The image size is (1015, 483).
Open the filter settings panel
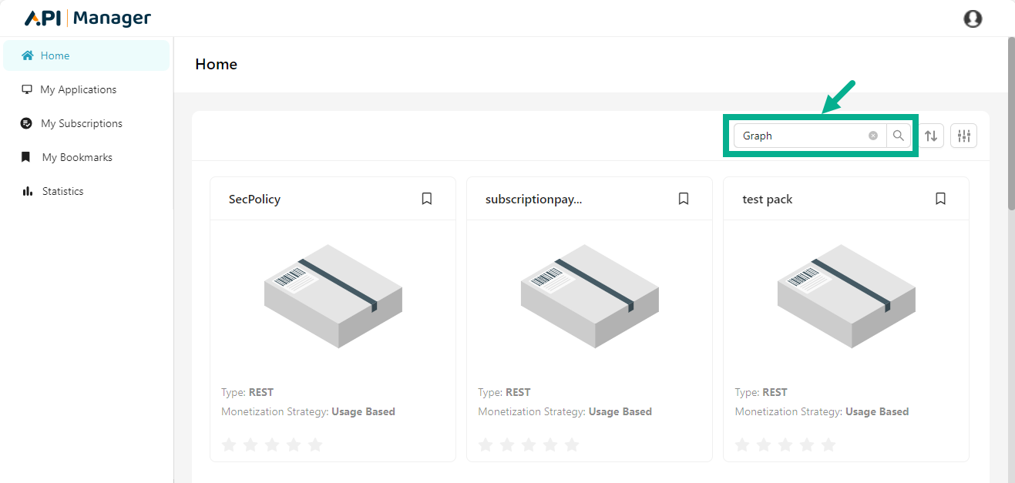[963, 136]
